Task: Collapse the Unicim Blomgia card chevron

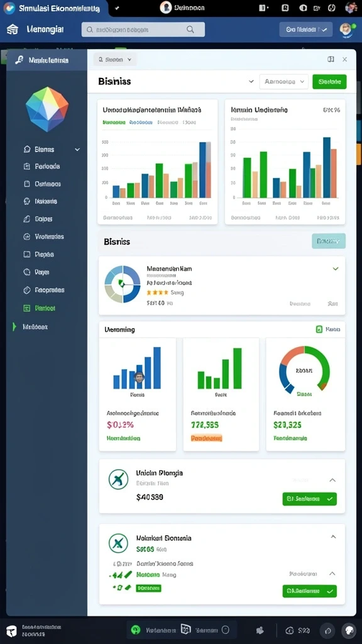Action: click(333, 480)
